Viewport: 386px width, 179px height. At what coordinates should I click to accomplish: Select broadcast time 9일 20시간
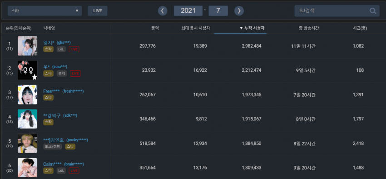[x=305, y=168]
